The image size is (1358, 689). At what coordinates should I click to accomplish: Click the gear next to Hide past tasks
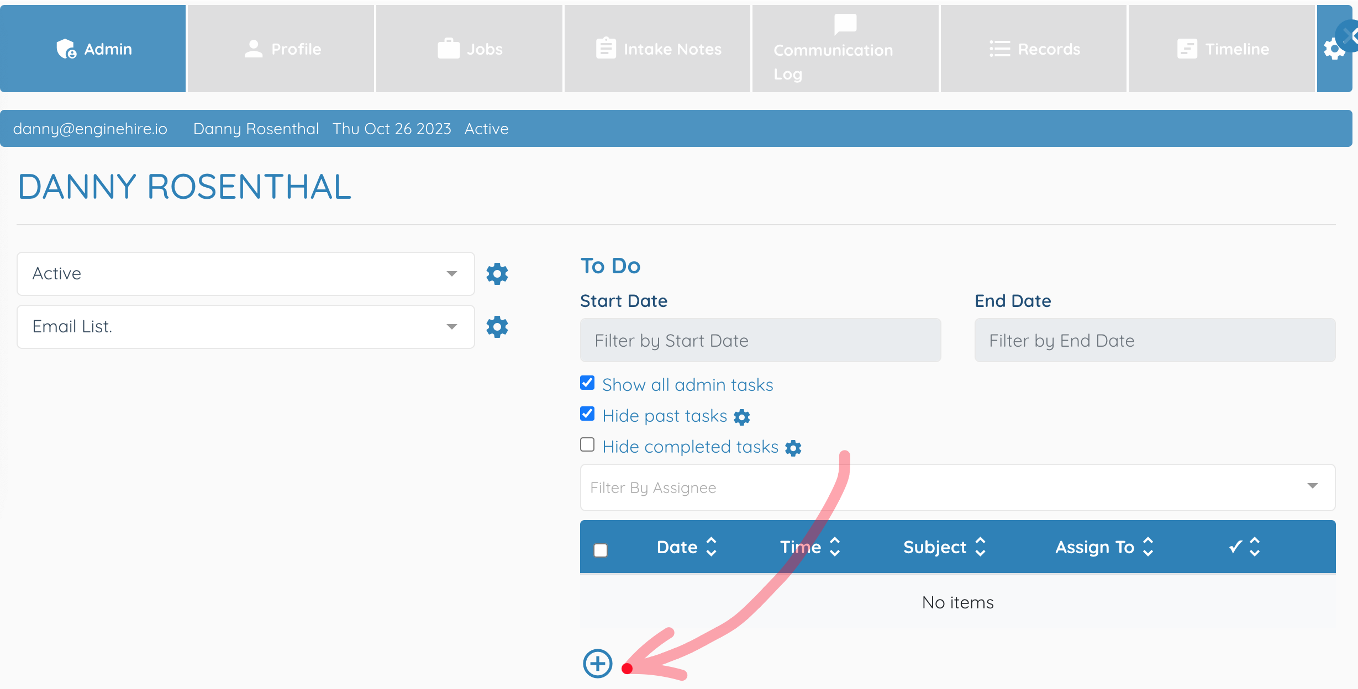742,417
